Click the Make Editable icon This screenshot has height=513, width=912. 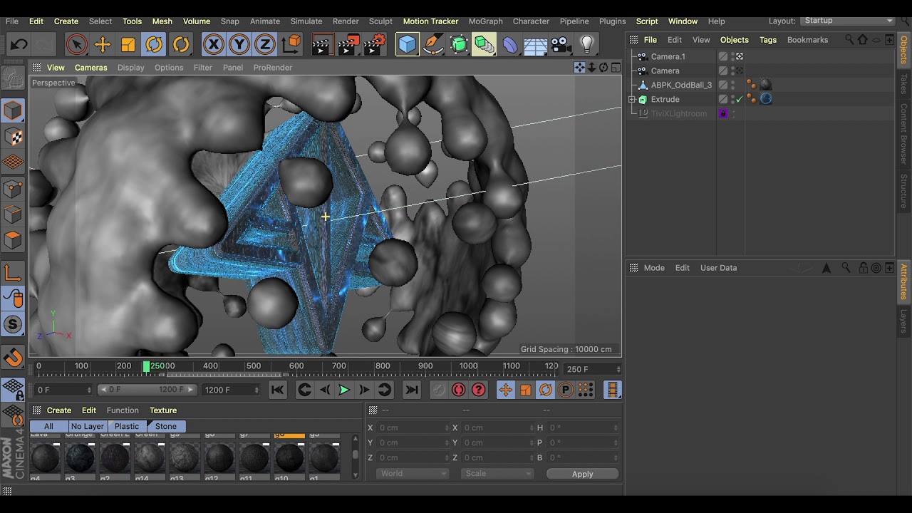(13, 78)
